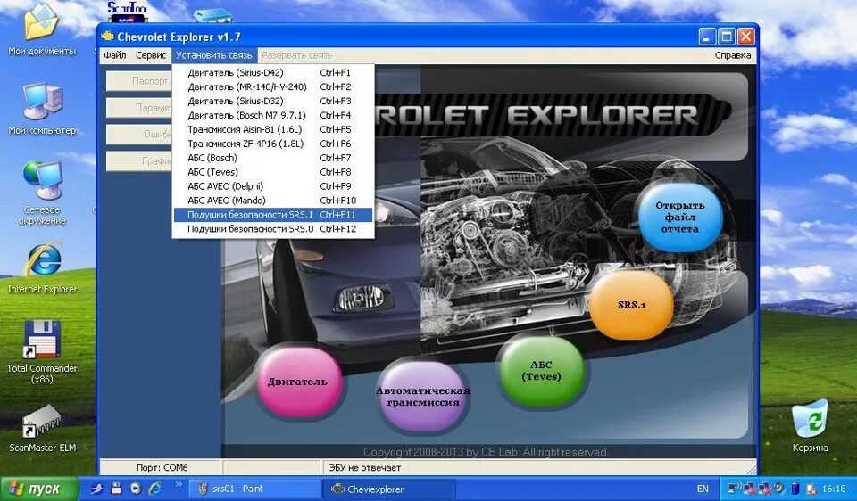Select АБС (Bosch) menu entry
857x501 pixels.
coord(273,158)
